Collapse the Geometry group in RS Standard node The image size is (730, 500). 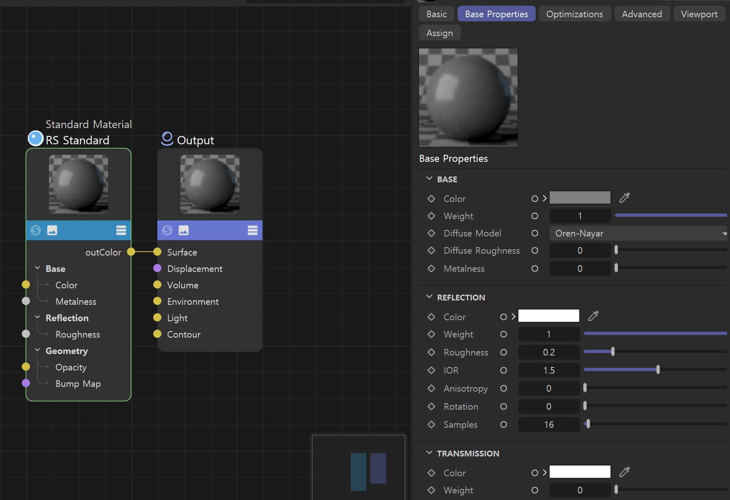click(x=38, y=351)
